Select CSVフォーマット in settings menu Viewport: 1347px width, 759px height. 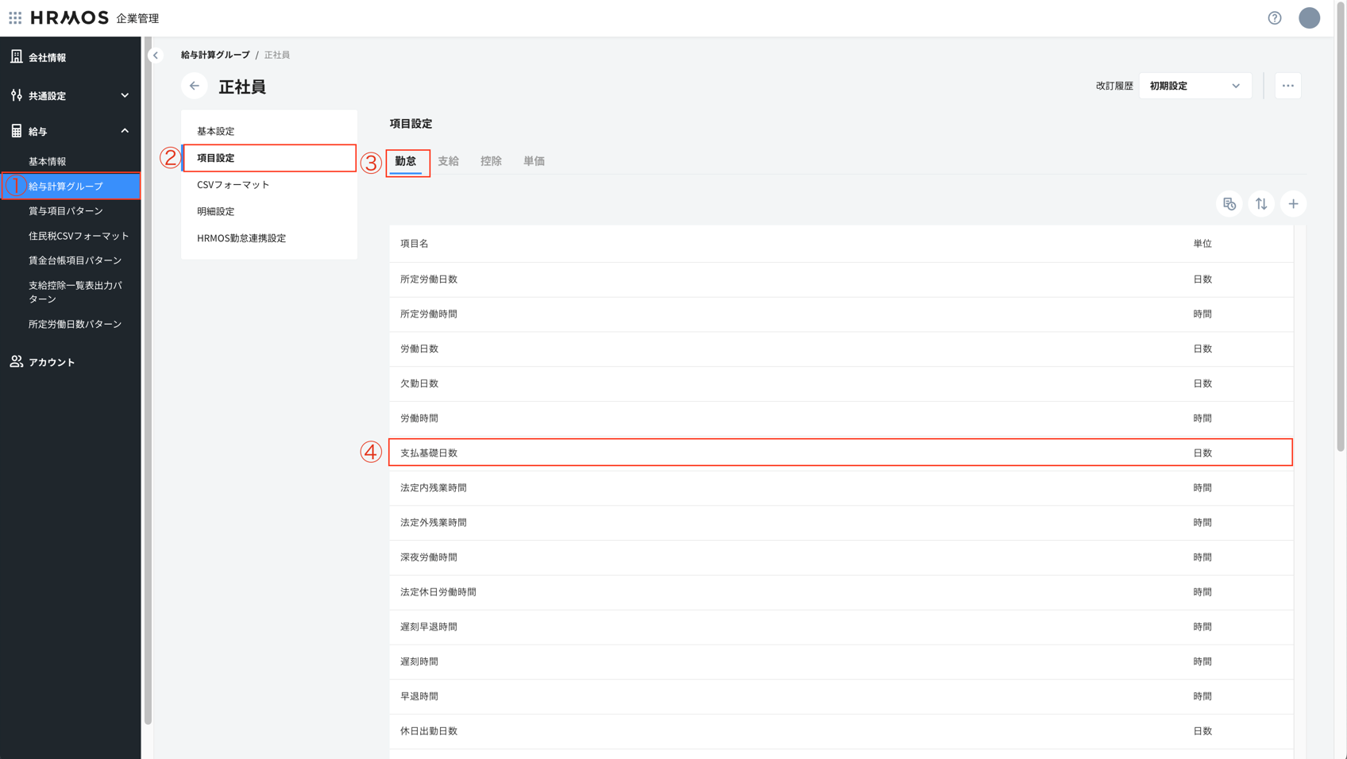coord(234,185)
